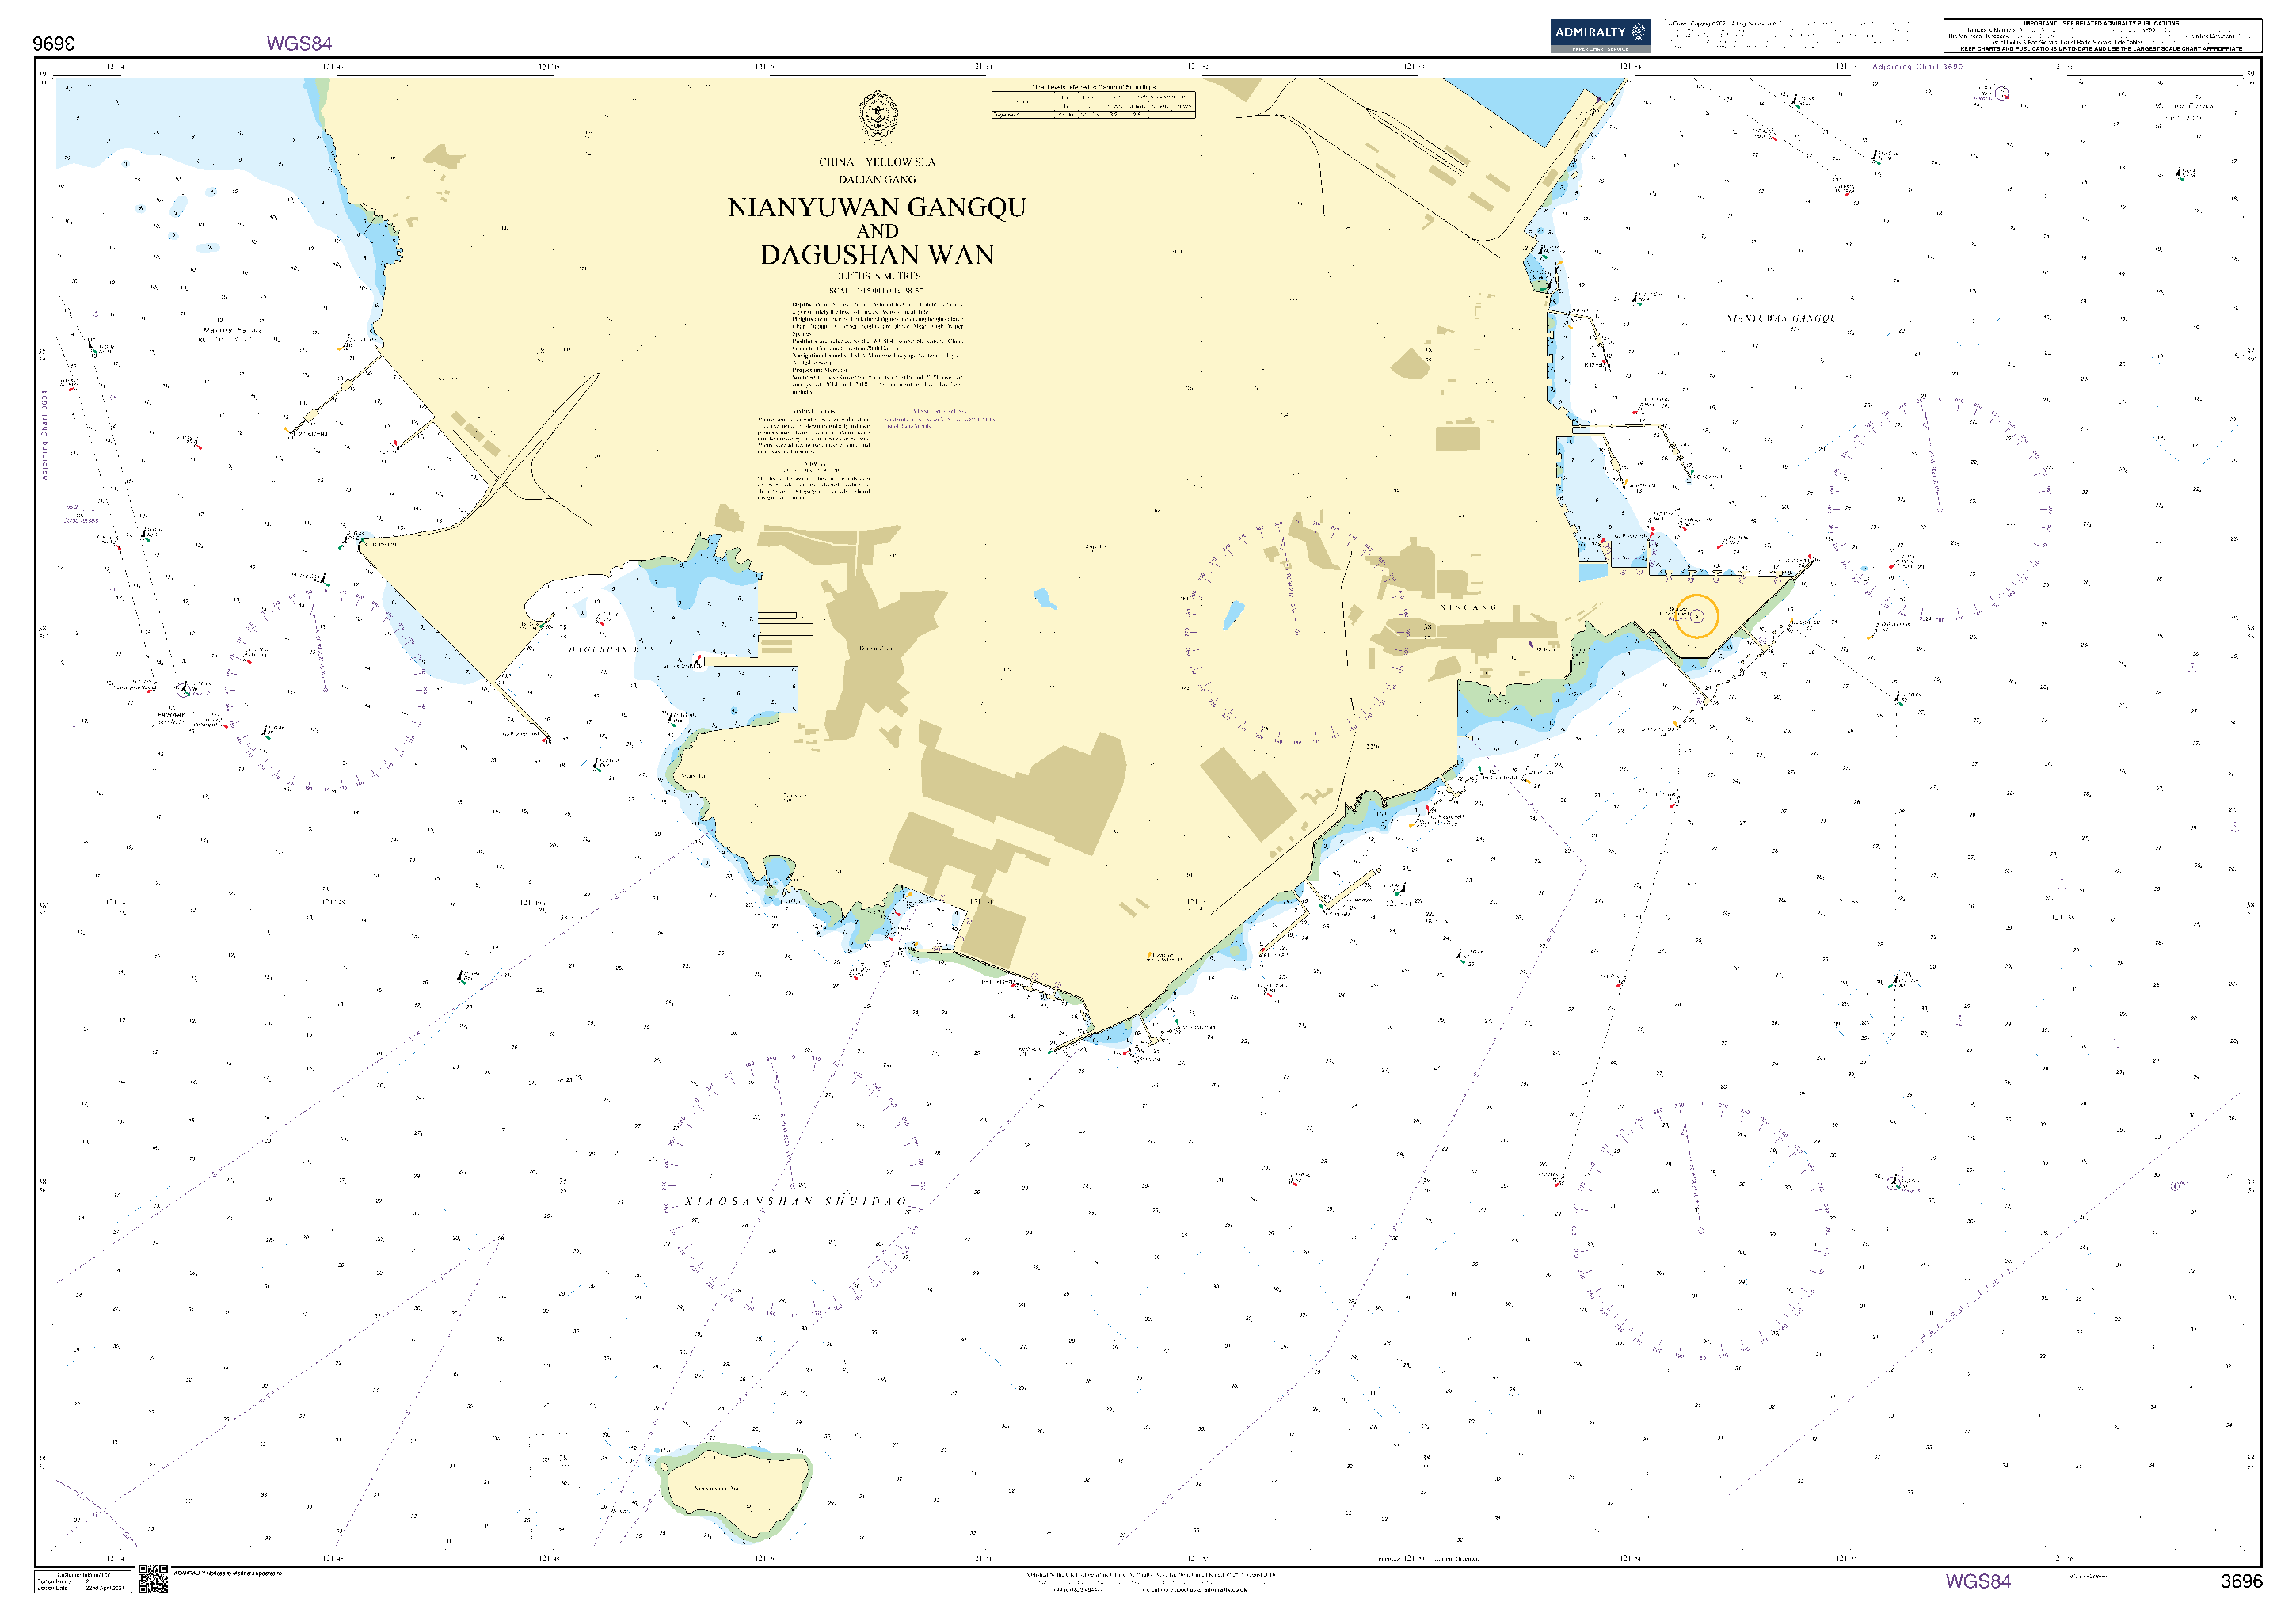
Task: Click the purple WGS84 label at top left
Action: pos(299,43)
